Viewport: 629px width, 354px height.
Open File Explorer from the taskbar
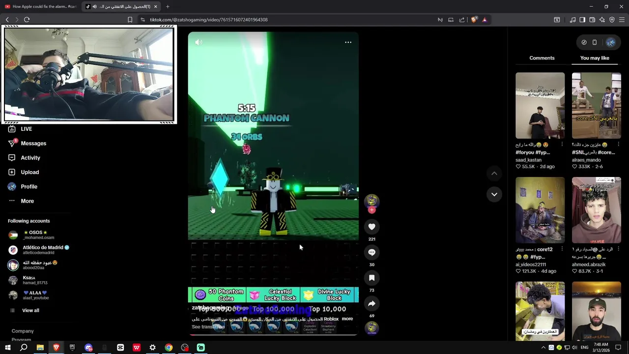point(40,348)
